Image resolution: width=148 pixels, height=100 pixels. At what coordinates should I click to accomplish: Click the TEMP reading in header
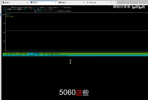click(28, 9)
